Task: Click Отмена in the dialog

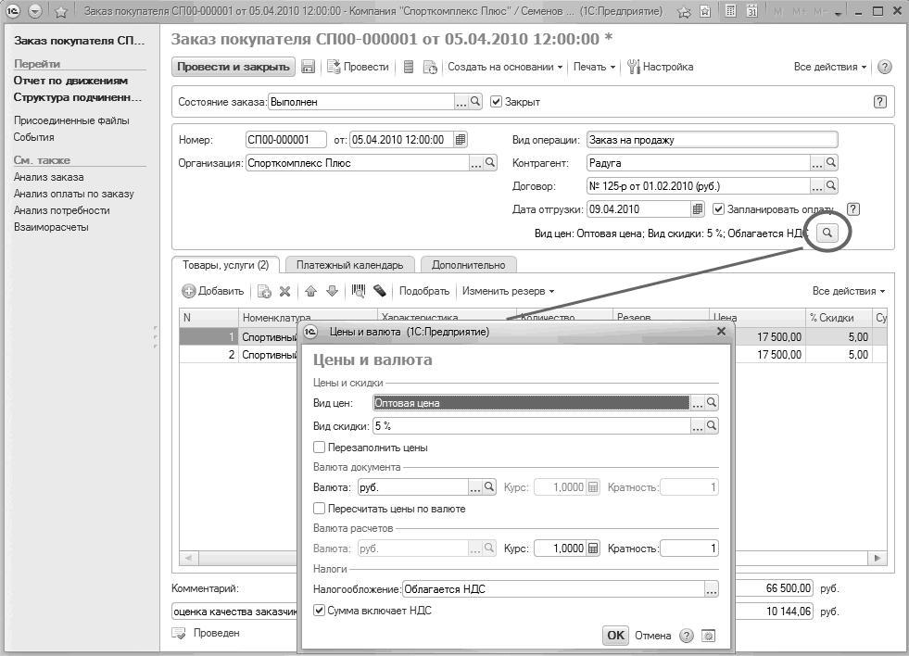Action: [x=652, y=636]
